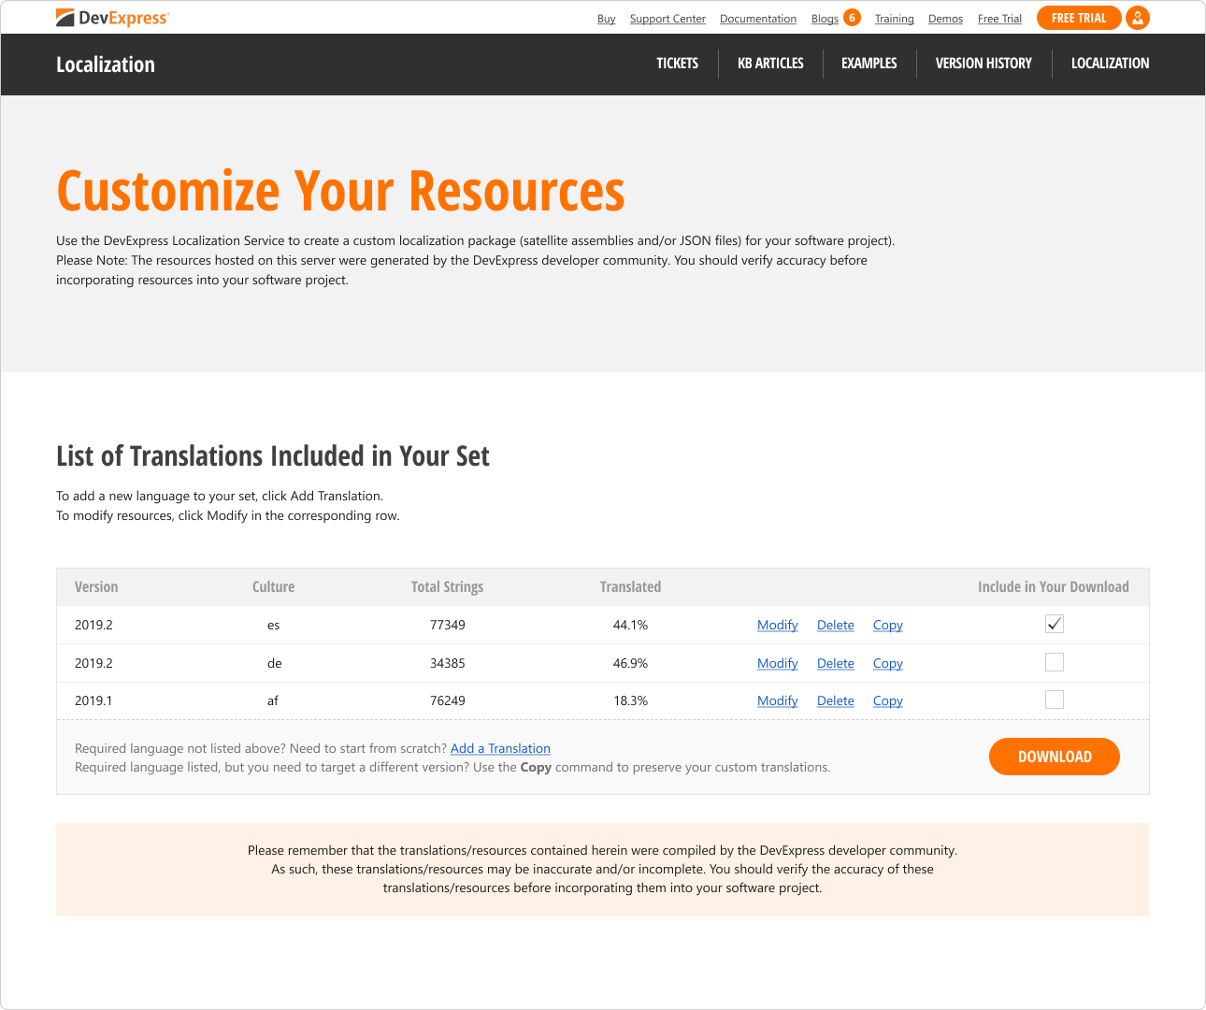
Task: Open the Buy link in top bar
Action: point(607,19)
